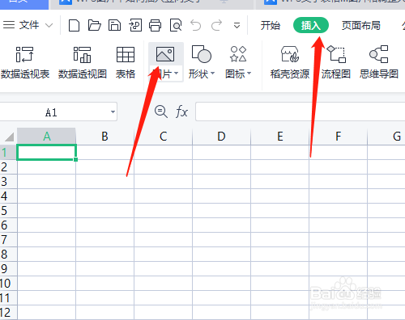Expand the 图标 dropdown arrow
This screenshot has height=320, width=405.
click(x=249, y=74)
